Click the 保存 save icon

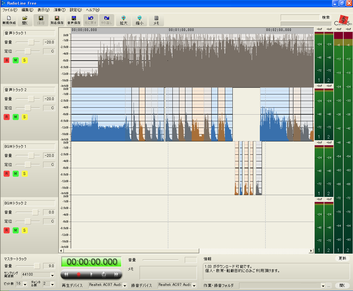41,20
